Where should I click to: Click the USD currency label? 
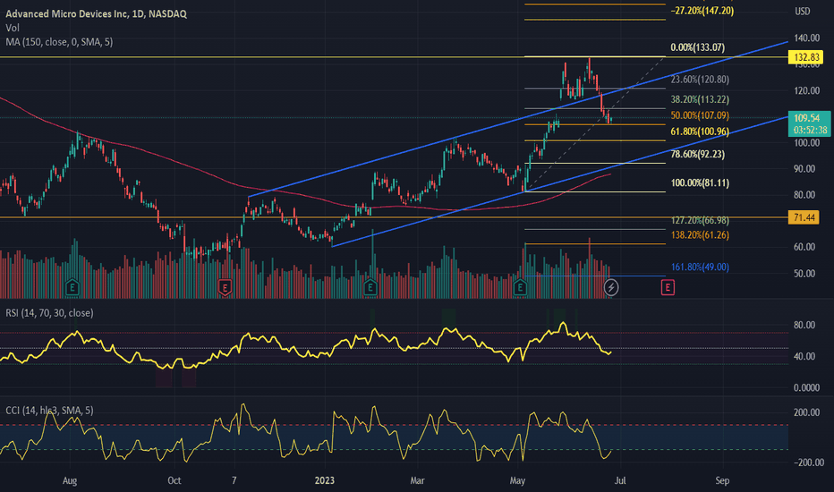pyautogui.click(x=802, y=11)
